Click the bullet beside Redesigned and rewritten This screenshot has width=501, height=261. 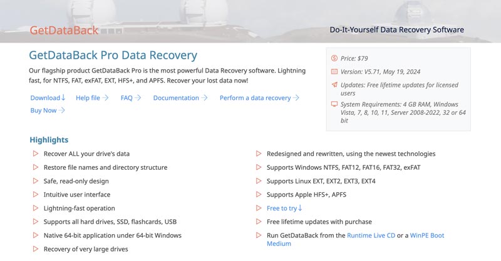click(259, 154)
